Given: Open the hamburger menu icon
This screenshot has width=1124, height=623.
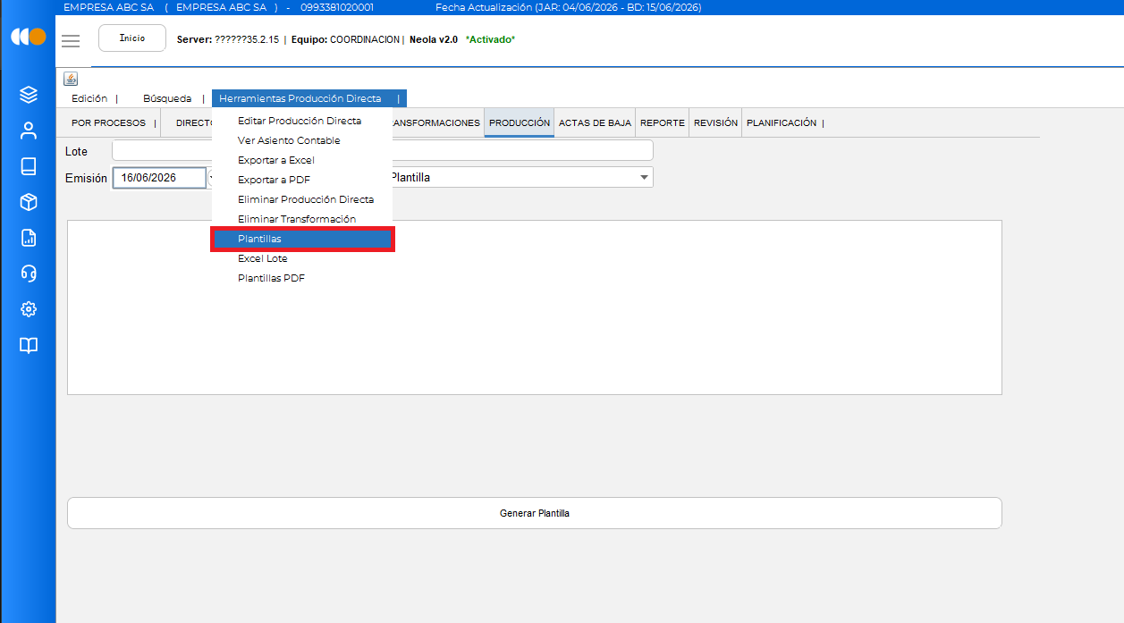Looking at the screenshot, I should tap(71, 40).
